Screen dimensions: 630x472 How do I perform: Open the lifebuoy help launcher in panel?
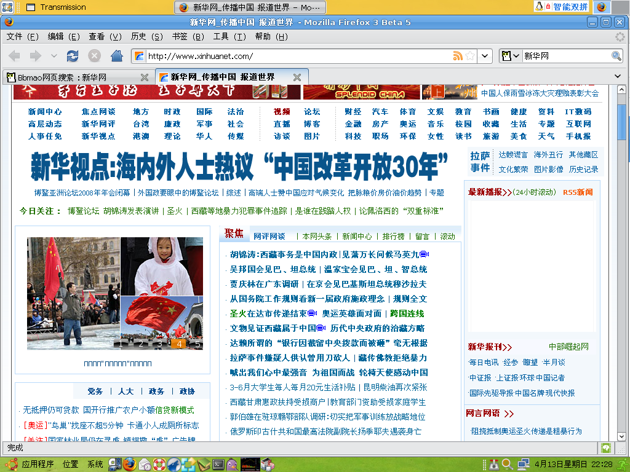(x=159, y=465)
